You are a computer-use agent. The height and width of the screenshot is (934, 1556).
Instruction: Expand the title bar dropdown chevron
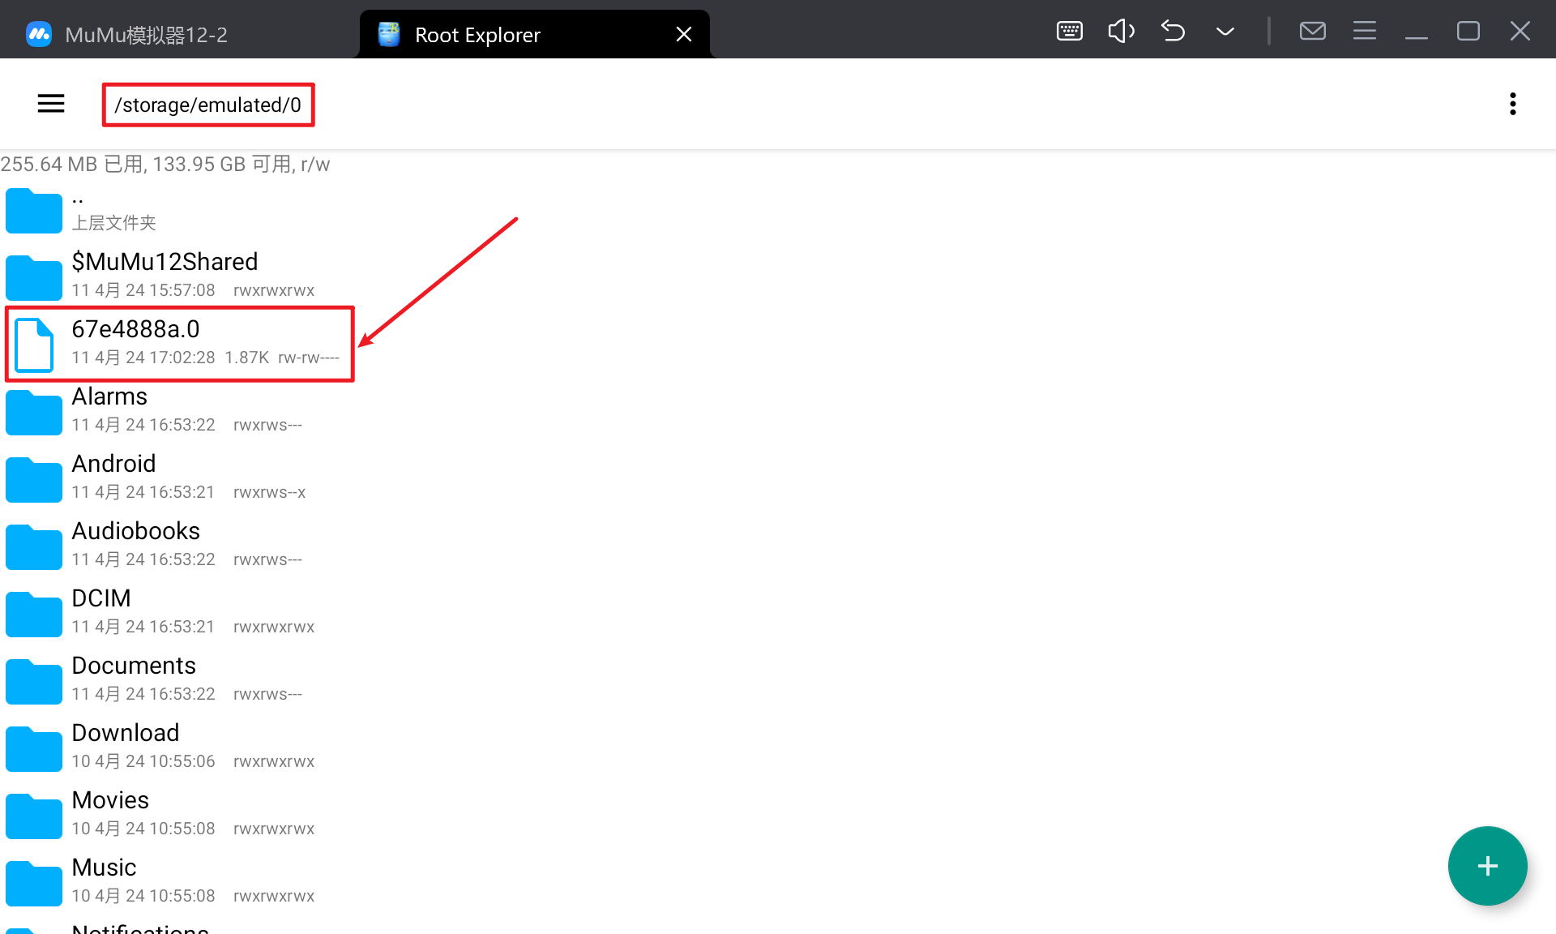(x=1225, y=32)
